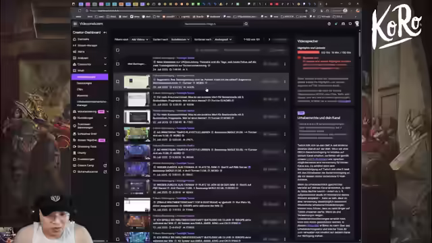Open the Stream-Manager icon in the sidebar
Viewport: 432px width, 243px height.
coord(74,45)
